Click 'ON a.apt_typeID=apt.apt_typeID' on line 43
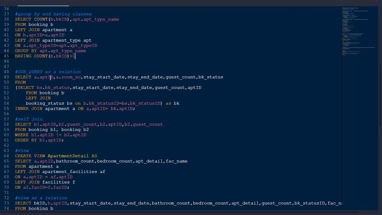The height and width of the screenshot is (215, 382). point(56,46)
